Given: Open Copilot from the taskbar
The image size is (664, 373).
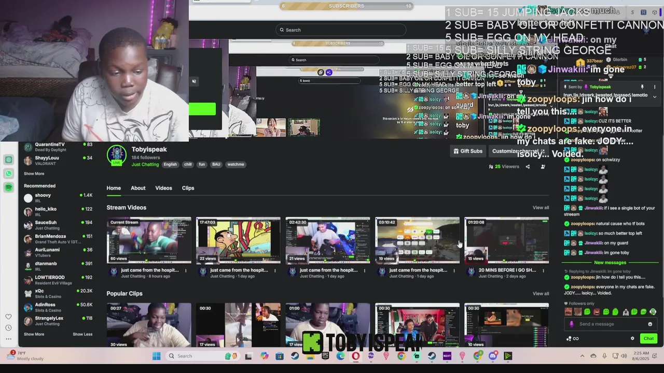Looking at the screenshot, I should pos(264,356).
